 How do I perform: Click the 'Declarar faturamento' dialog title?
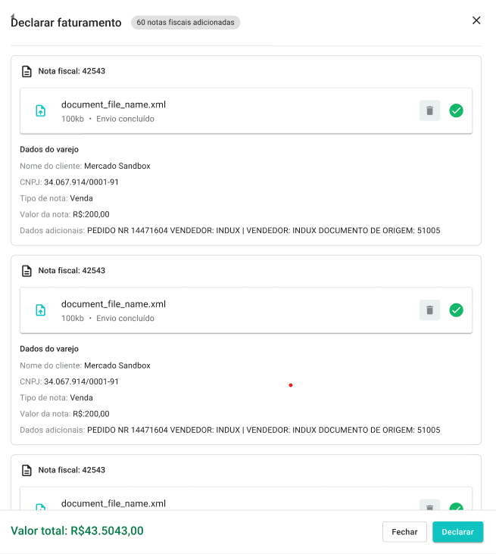(x=67, y=23)
